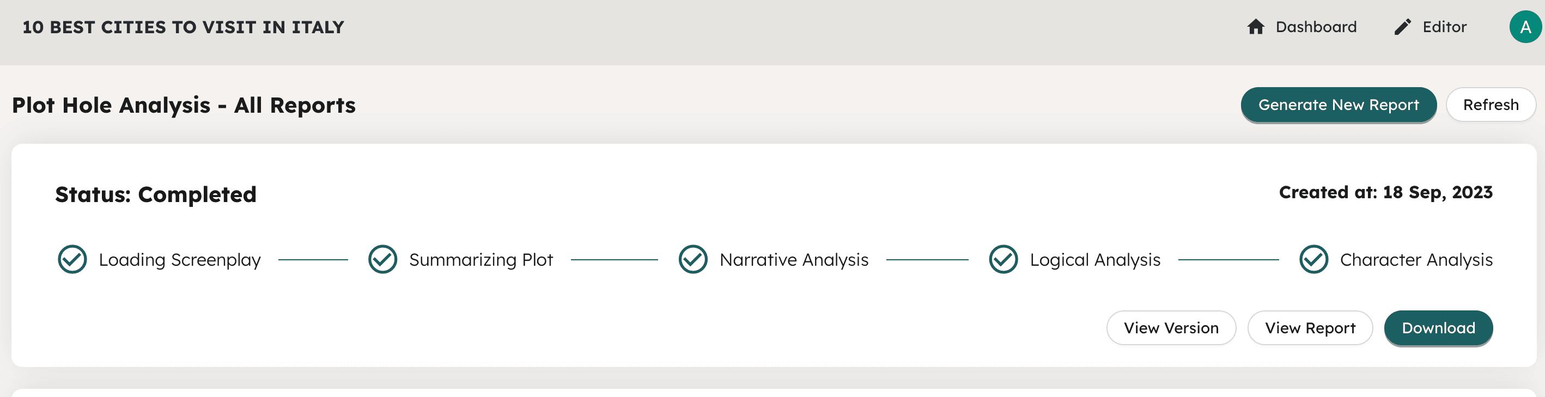Screen dimensions: 1545x397
Task: Click View Version for this report
Action: tap(1171, 327)
